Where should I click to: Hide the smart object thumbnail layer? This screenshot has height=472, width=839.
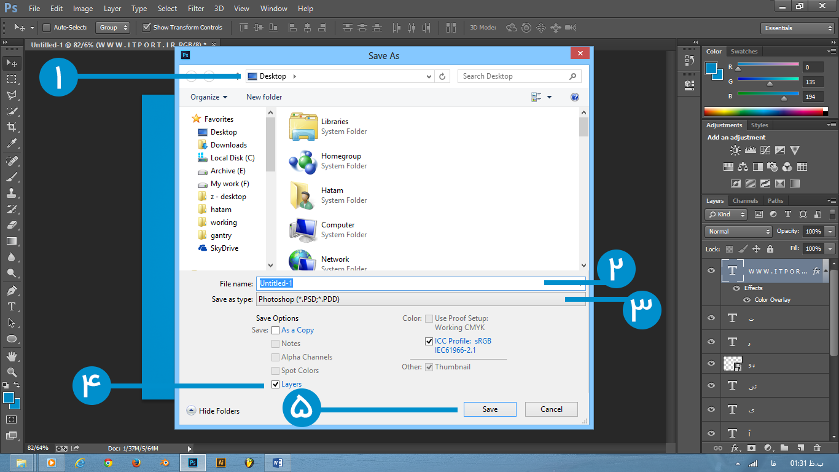click(x=711, y=364)
